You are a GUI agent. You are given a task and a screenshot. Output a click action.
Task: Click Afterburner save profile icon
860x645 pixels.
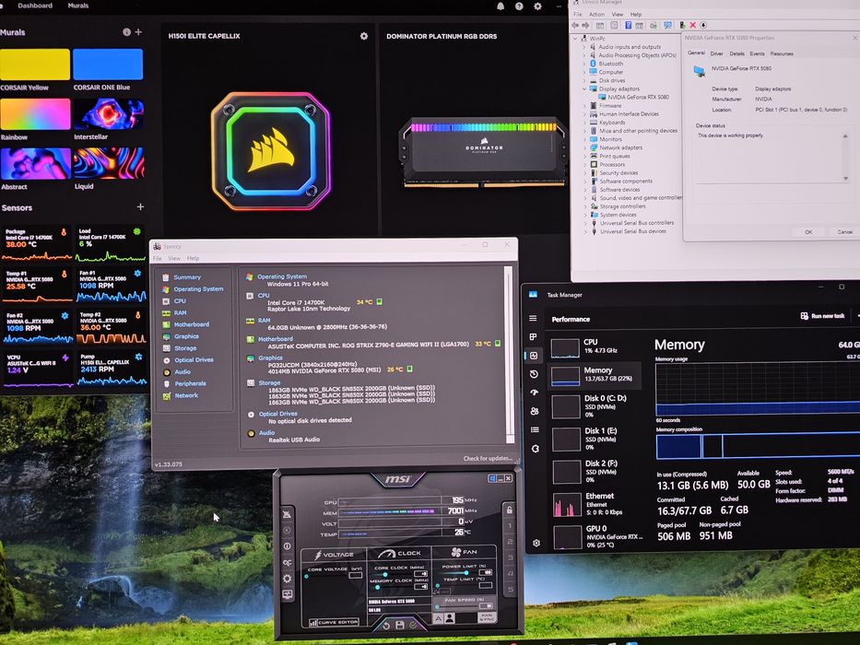(400, 626)
